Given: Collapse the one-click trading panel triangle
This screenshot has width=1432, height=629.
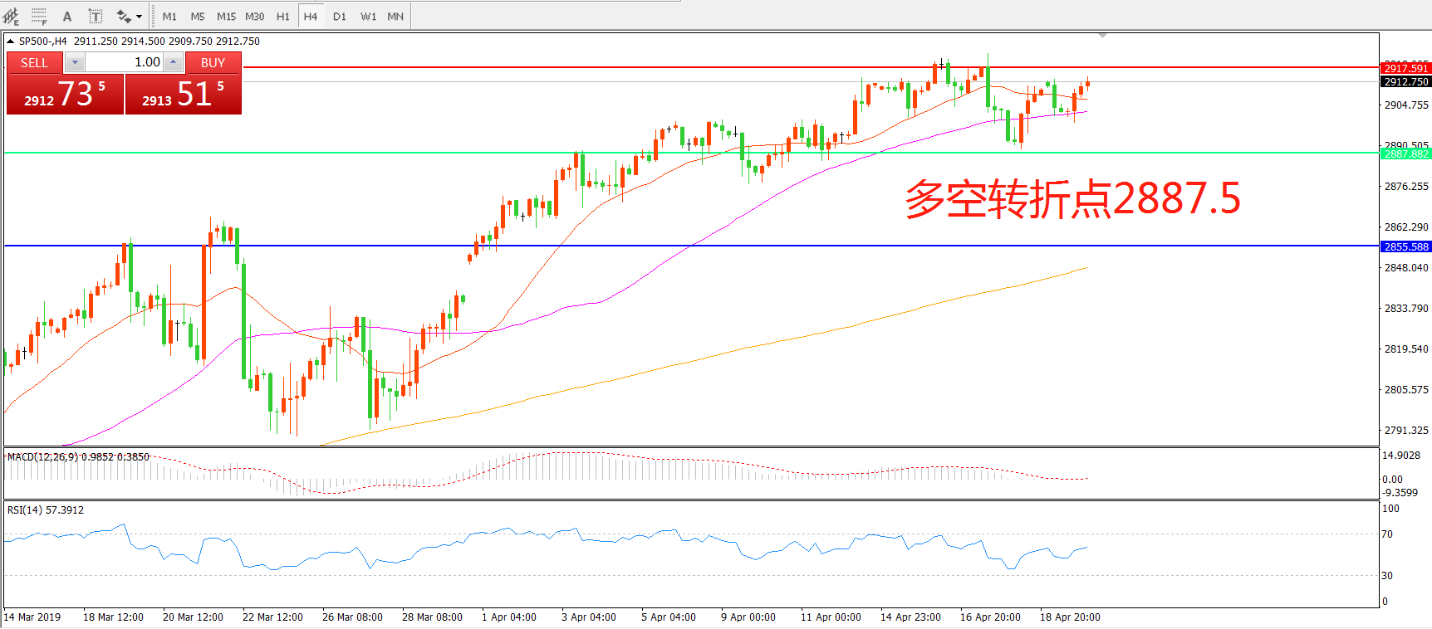Looking at the screenshot, I should click(x=10, y=41).
